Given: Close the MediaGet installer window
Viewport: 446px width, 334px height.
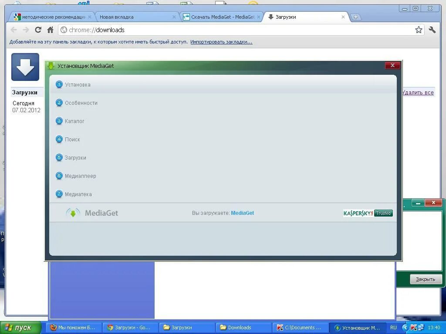Looking at the screenshot, I should (392, 66).
